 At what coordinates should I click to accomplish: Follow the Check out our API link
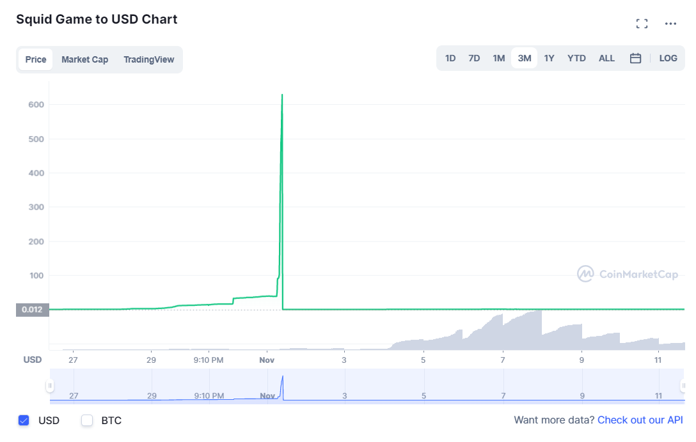(640, 420)
